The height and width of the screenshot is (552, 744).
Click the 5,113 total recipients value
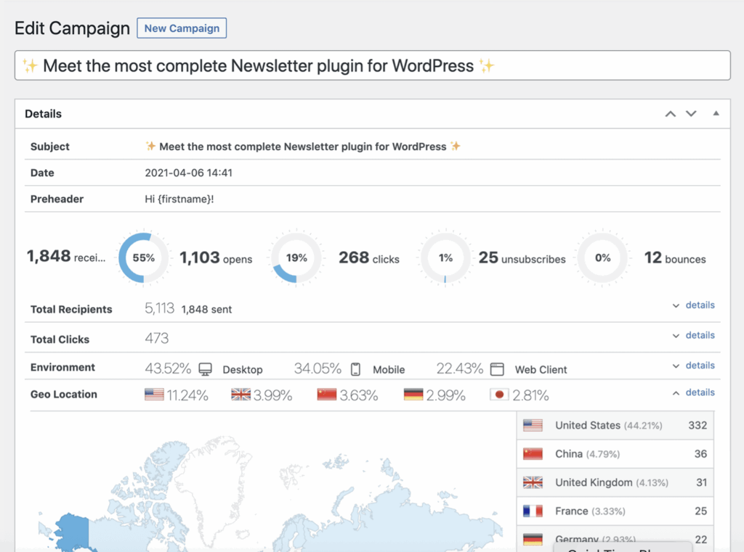pos(159,308)
